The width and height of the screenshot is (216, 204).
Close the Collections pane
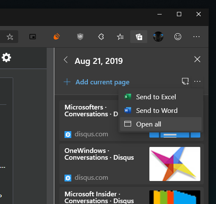click(197, 59)
